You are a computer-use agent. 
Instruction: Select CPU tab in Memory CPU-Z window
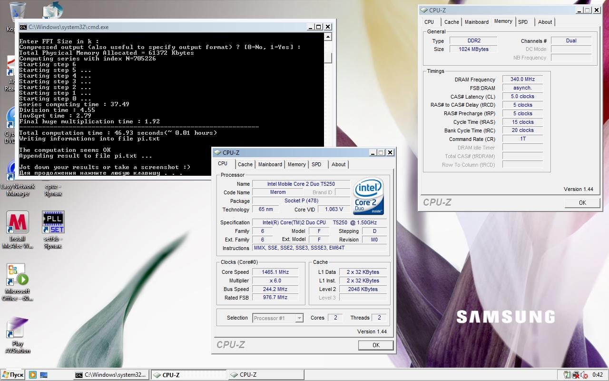coord(429,22)
